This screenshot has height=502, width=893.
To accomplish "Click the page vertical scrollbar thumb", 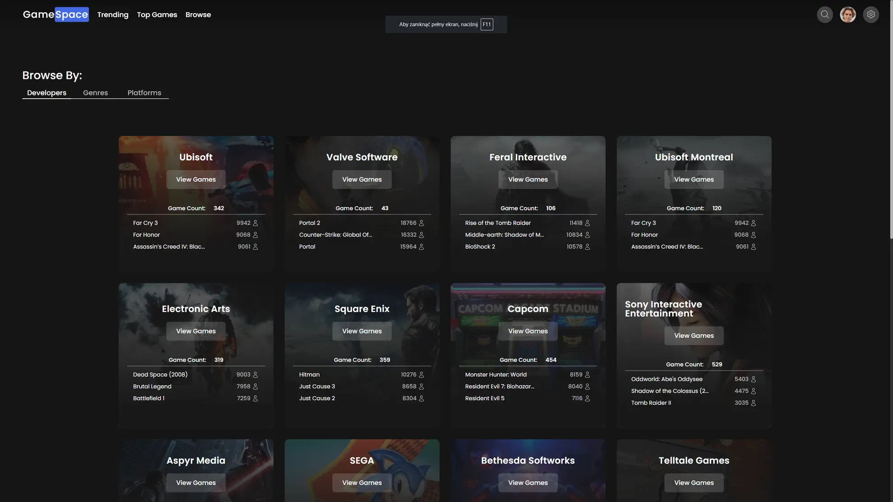I will [x=891, y=119].
